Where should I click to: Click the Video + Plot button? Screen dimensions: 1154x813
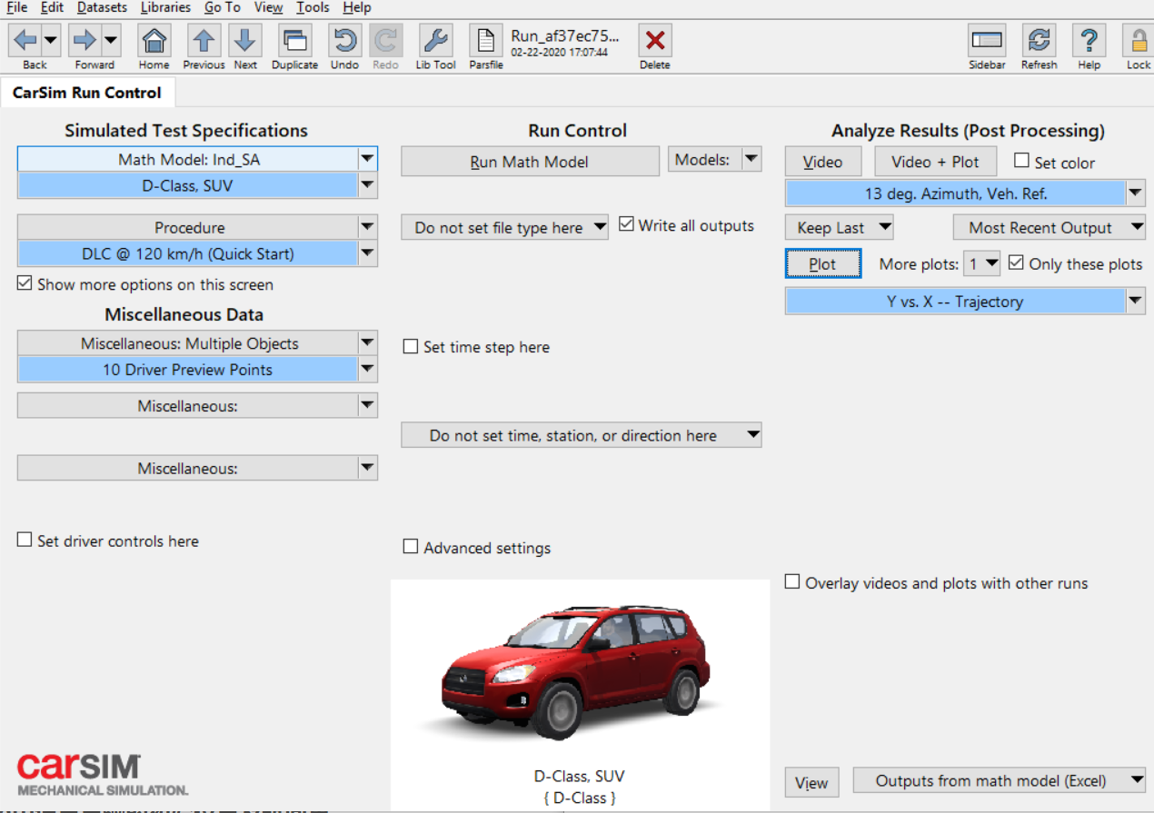coord(935,162)
